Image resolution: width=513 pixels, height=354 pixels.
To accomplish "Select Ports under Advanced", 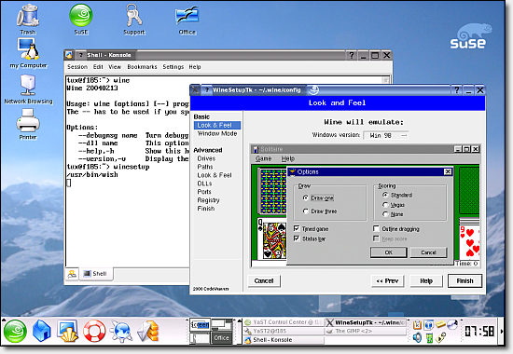I will (x=204, y=192).
